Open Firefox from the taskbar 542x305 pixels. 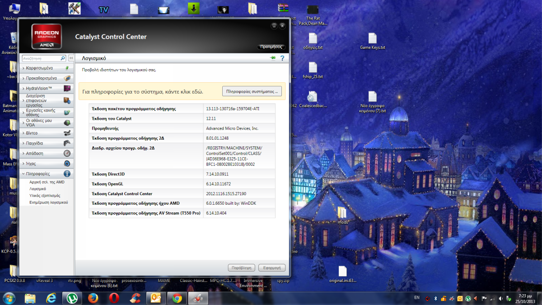tap(93, 298)
